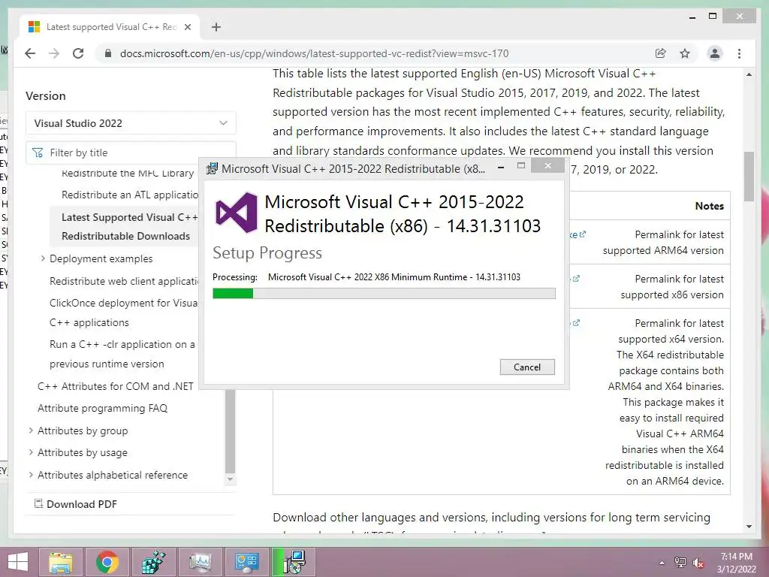Viewport: 769px width, 577px height.
Task: Select the Latest supported Visual C++ tab
Action: pos(110,27)
